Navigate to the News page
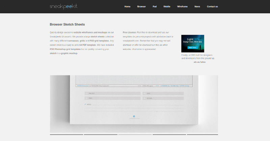 pyautogui.click(x=197, y=6)
